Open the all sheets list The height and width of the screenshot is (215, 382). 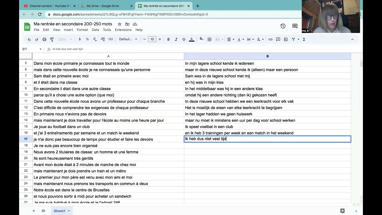43,211
